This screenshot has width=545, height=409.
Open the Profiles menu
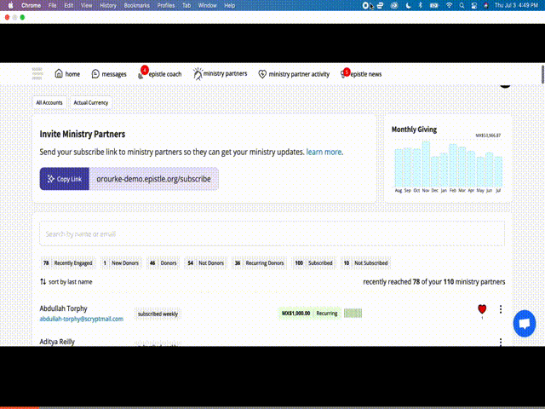pyautogui.click(x=166, y=5)
